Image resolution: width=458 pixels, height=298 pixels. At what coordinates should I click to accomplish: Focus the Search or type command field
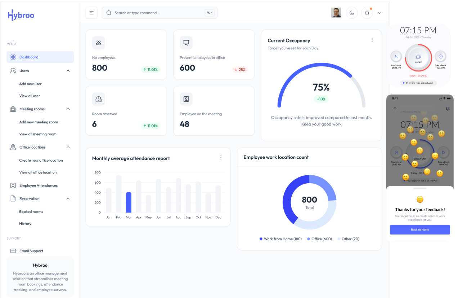tap(160, 13)
